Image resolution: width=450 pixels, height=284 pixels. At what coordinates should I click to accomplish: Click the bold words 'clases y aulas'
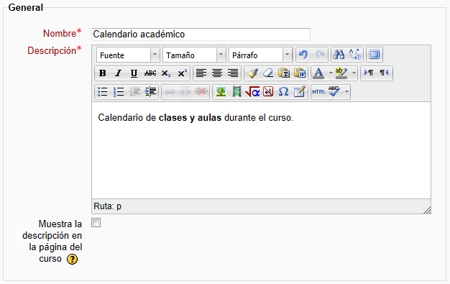(190, 117)
